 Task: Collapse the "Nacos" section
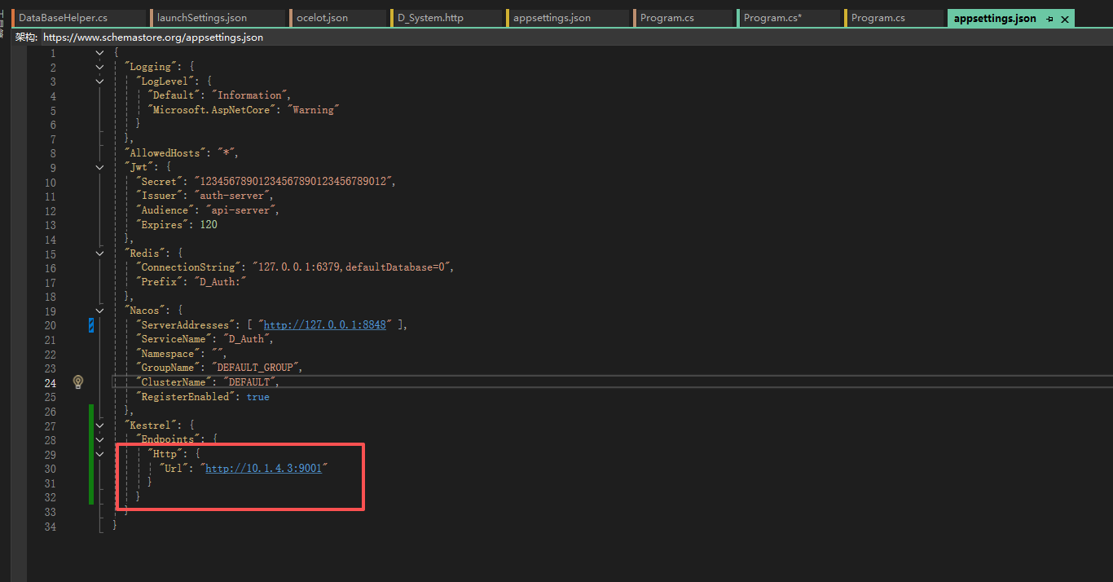(x=99, y=311)
